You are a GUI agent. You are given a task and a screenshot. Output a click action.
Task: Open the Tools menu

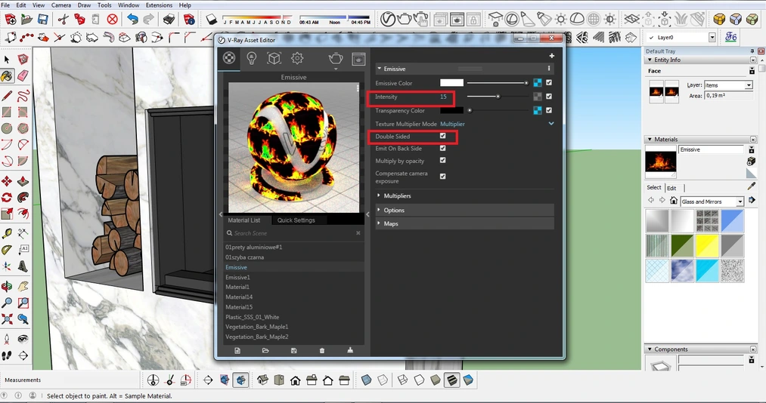(x=104, y=5)
